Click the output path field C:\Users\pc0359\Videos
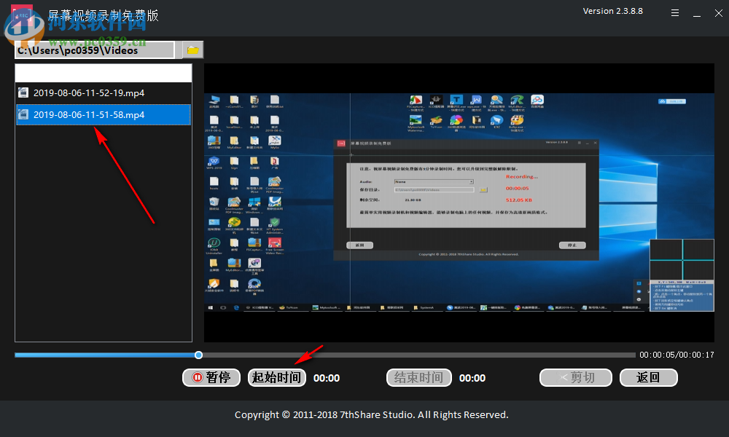Image resolution: width=729 pixels, height=437 pixels. 95,50
